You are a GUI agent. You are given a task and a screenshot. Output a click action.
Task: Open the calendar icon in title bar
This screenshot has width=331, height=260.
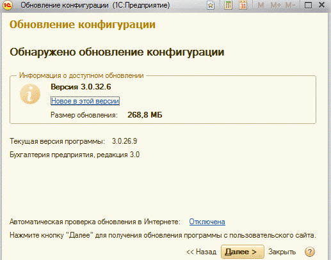(x=243, y=5)
